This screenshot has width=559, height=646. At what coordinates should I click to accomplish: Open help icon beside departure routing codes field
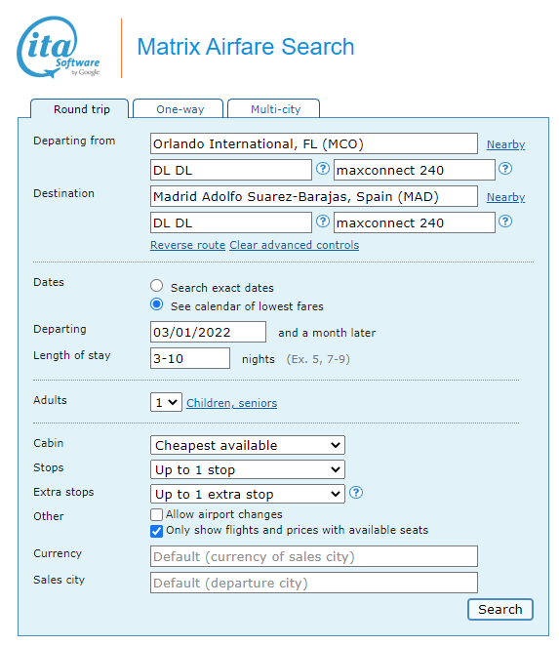323,169
